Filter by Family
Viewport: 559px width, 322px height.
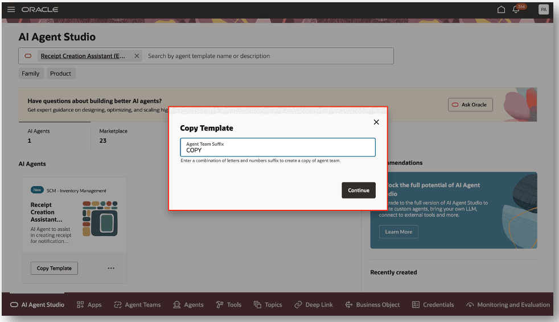(31, 73)
